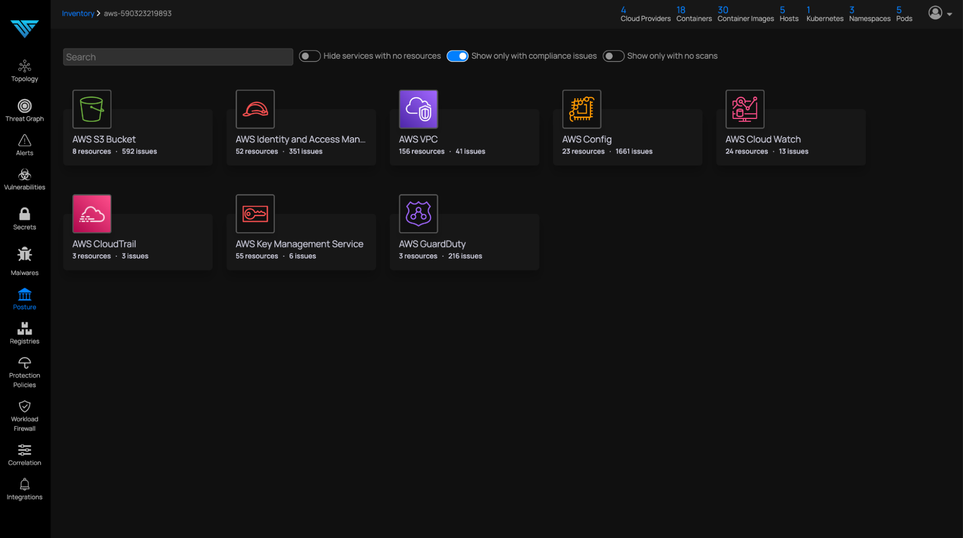Open the Integrations section
The height and width of the screenshot is (538, 963).
(x=25, y=489)
